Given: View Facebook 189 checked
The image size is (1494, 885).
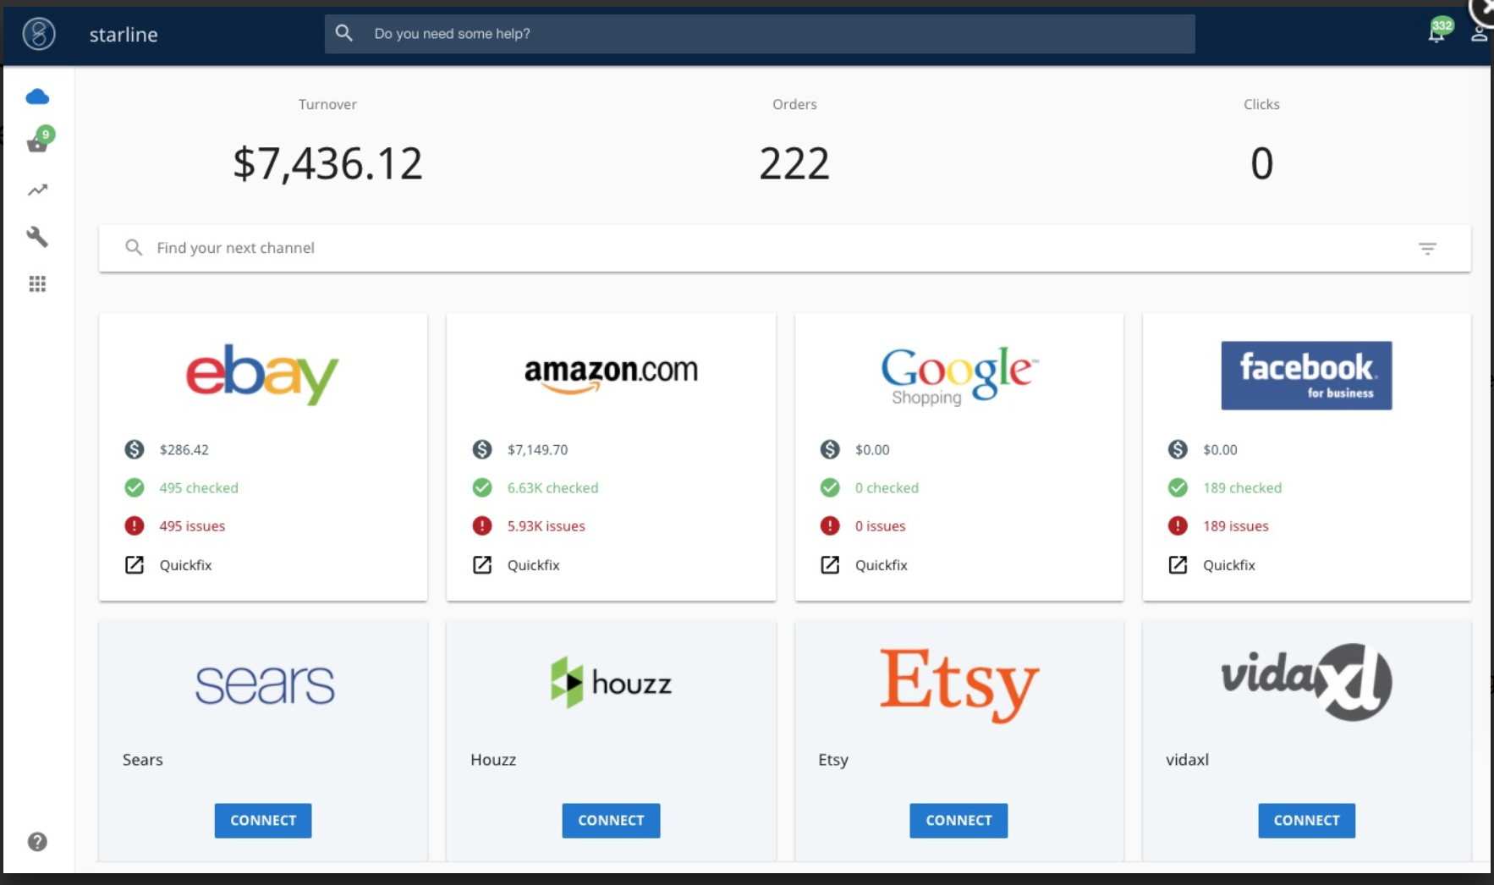Looking at the screenshot, I should point(1242,488).
